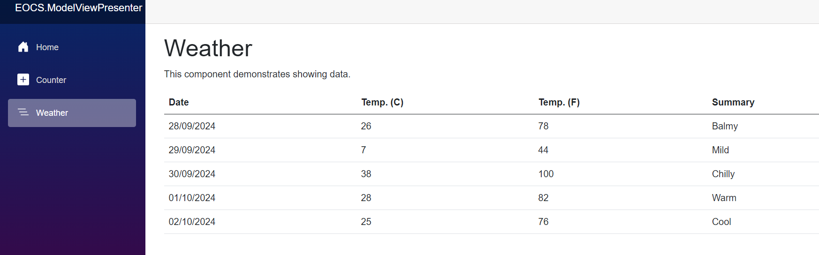
Task: Click the Cool summary cell
Action: pos(721,222)
